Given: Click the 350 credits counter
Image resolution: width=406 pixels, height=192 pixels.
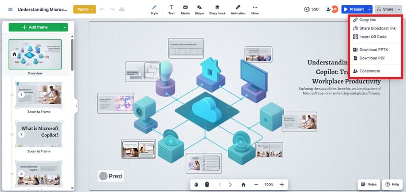Looking at the screenshot, I should coord(311,9).
